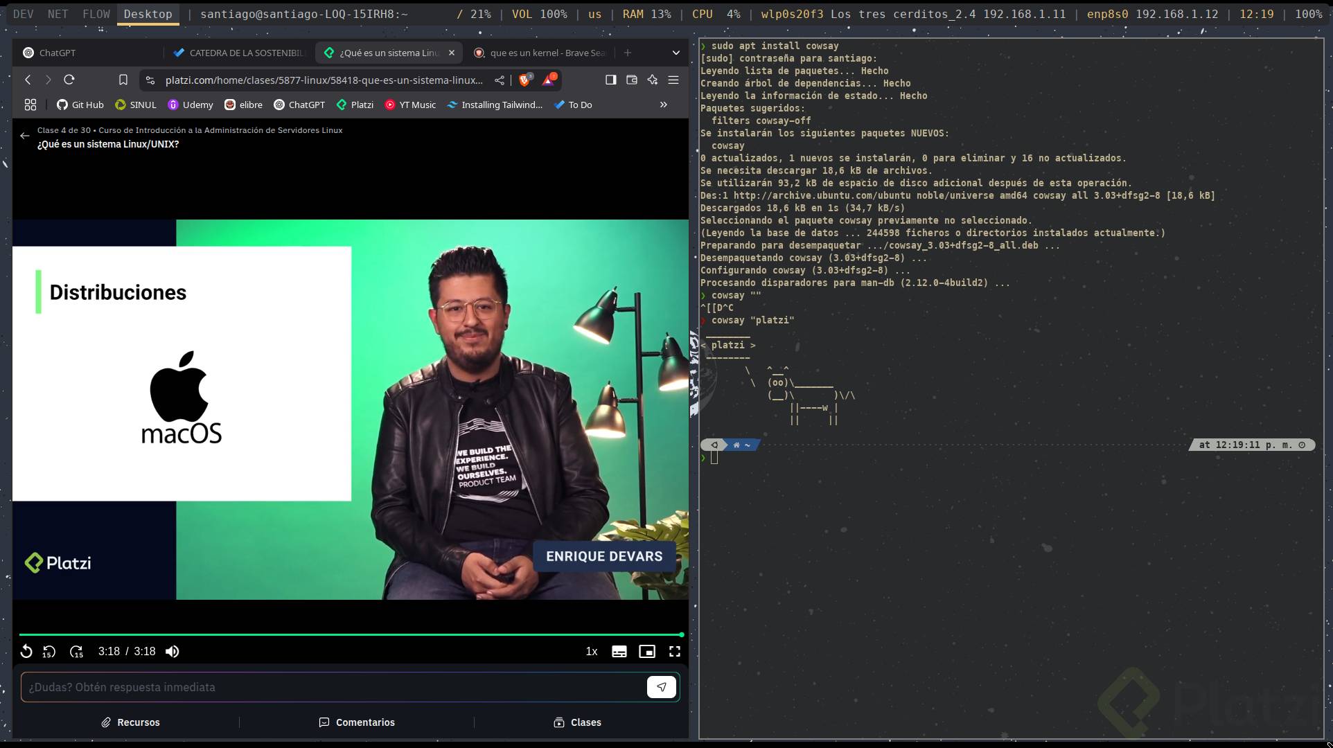Rewind the video 15 seconds
The height and width of the screenshot is (748, 1333).
49,652
